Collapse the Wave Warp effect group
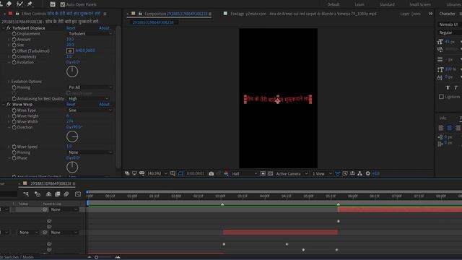This screenshot has height=260, width=462. tap(4, 104)
